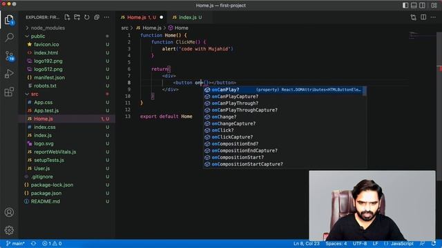442x248 pixels.
Task: Open the Search view in activity bar
Action: [9, 37]
